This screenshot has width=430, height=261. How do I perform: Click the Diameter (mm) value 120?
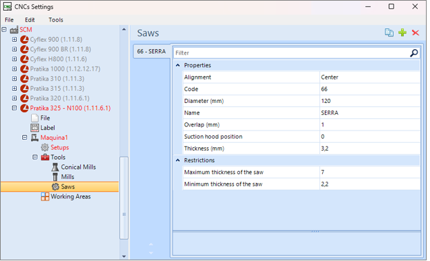click(369, 101)
